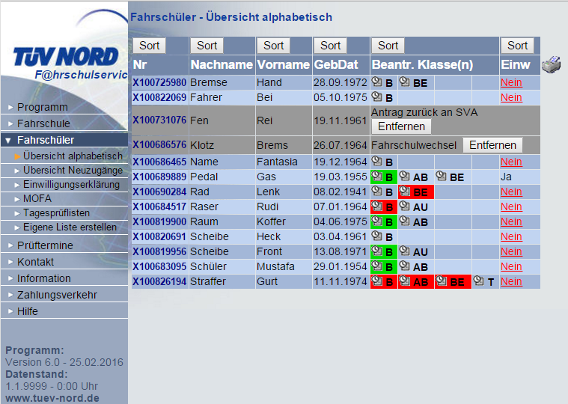This screenshot has height=404, width=568.
Task: Click class B icon for Fahrer Bei
Action: pos(377,97)
